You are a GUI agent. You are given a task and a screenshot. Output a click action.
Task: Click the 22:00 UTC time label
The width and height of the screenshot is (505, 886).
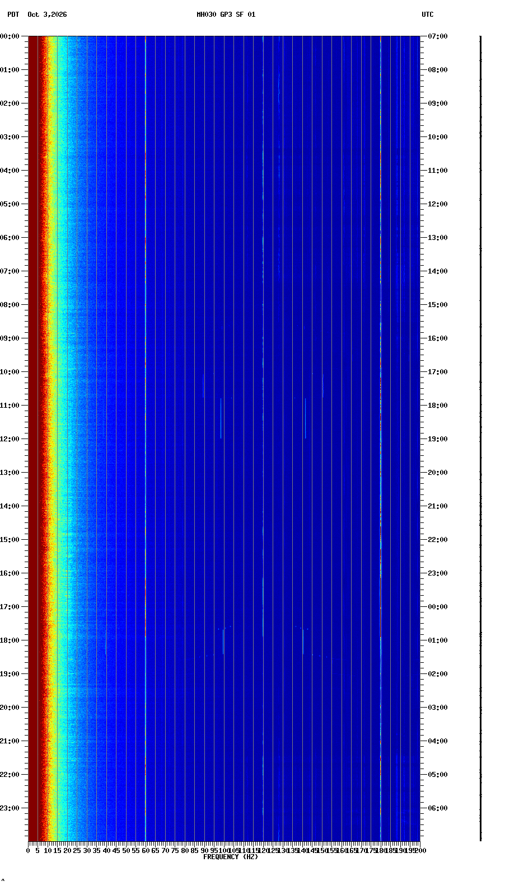[x=438, y=540]
